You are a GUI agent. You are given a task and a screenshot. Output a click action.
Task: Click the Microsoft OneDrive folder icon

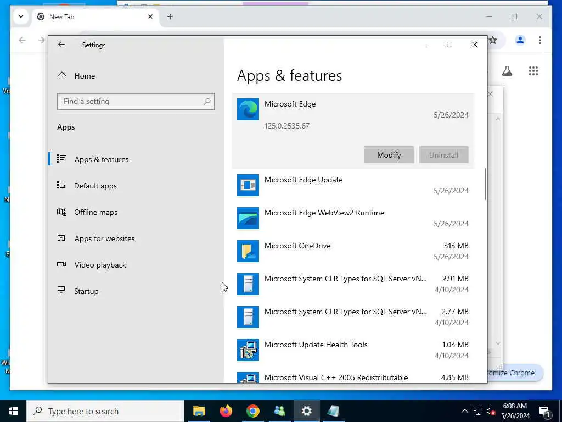click(248, 251)
